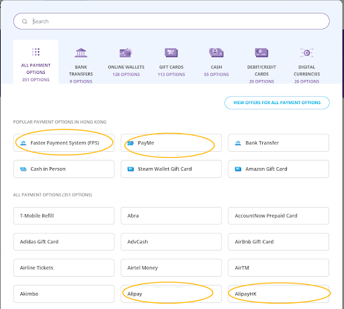Screen dimensions: 344x309
Task: Click the search magnifier icon
Action: click(24, 21)
